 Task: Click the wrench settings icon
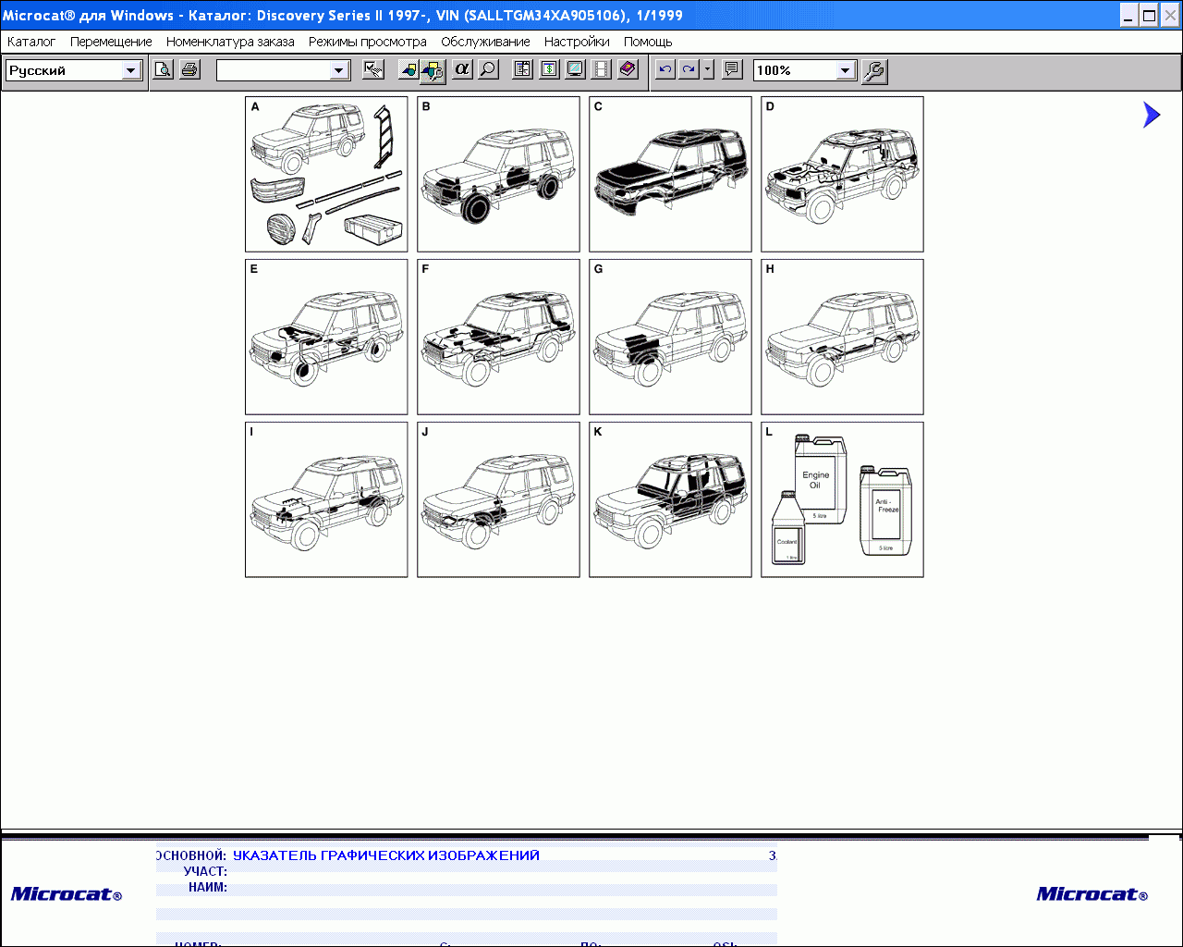point(873,71)
